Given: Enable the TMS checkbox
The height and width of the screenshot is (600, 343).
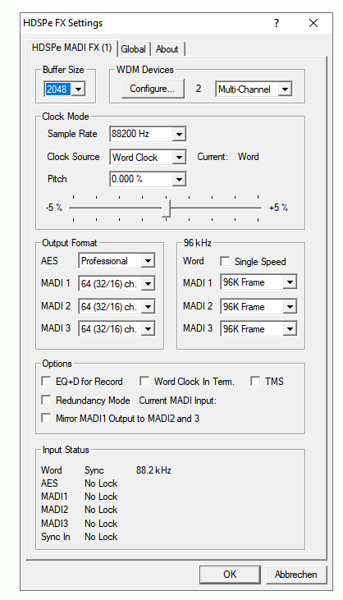Looking at the screenshot, I should (255, 381).
